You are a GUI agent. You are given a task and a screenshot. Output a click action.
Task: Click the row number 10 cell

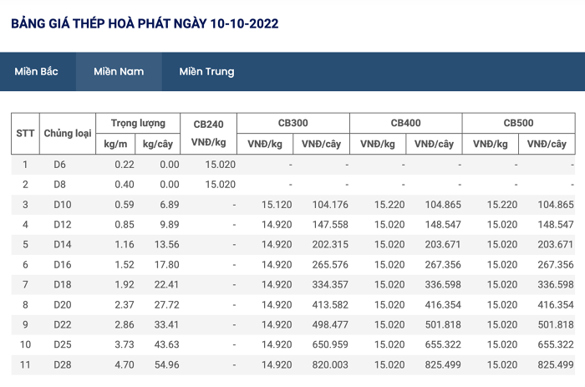pos(25,344)
